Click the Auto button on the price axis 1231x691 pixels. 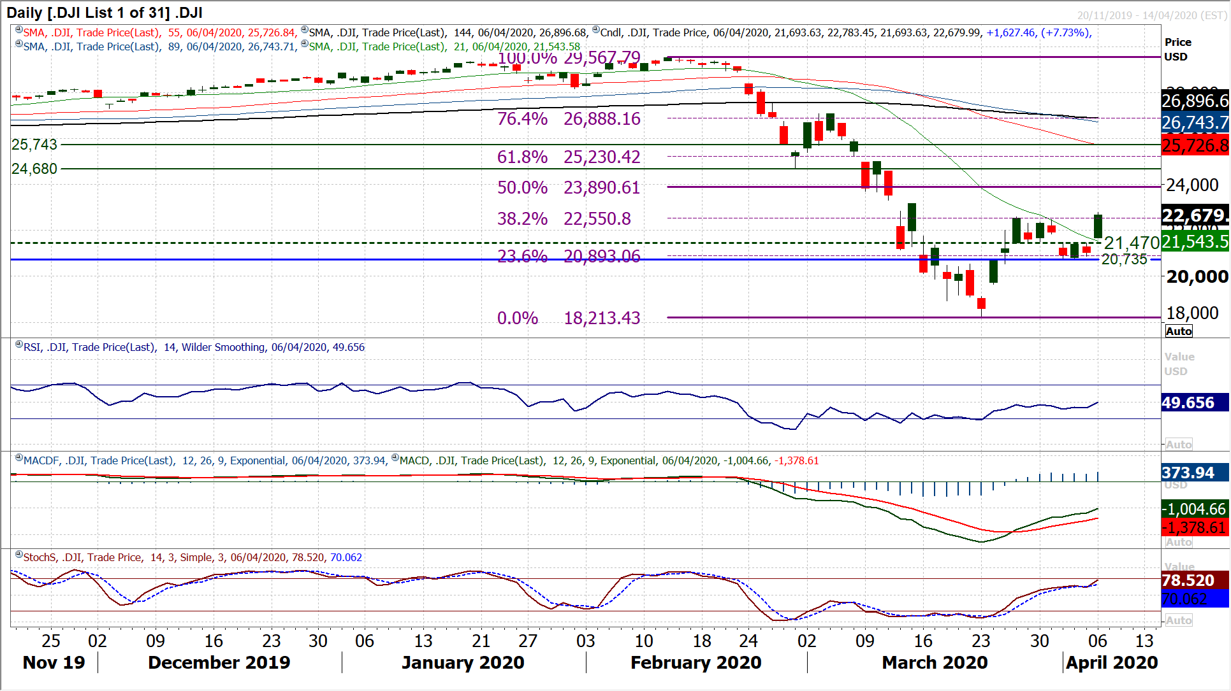tap(1179, 331)
